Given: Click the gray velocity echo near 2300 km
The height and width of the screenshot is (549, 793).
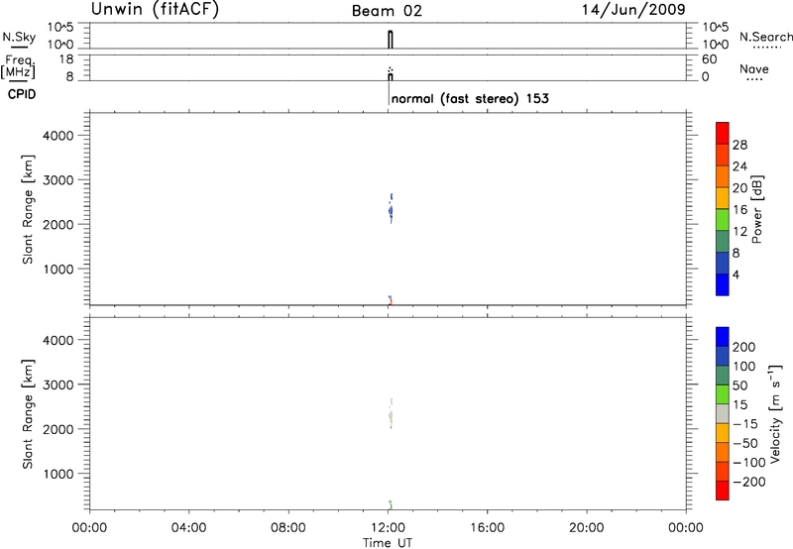Looking at the screenshot, I should click(x=391, y=415).
